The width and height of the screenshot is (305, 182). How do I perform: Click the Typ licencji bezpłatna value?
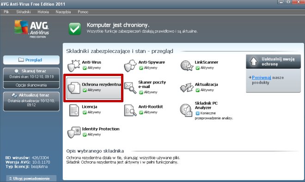click(x=39, y=167)
